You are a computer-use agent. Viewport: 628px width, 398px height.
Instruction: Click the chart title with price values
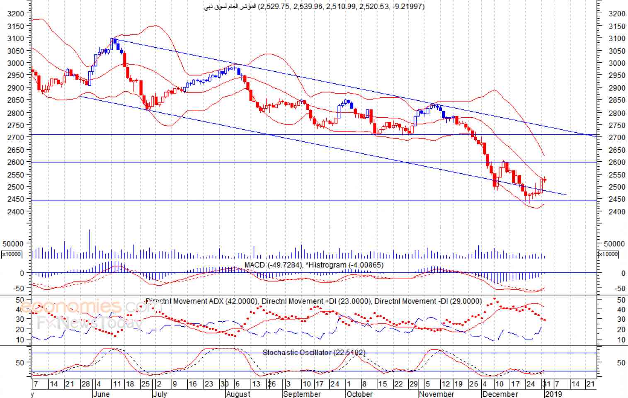[315, 6]
